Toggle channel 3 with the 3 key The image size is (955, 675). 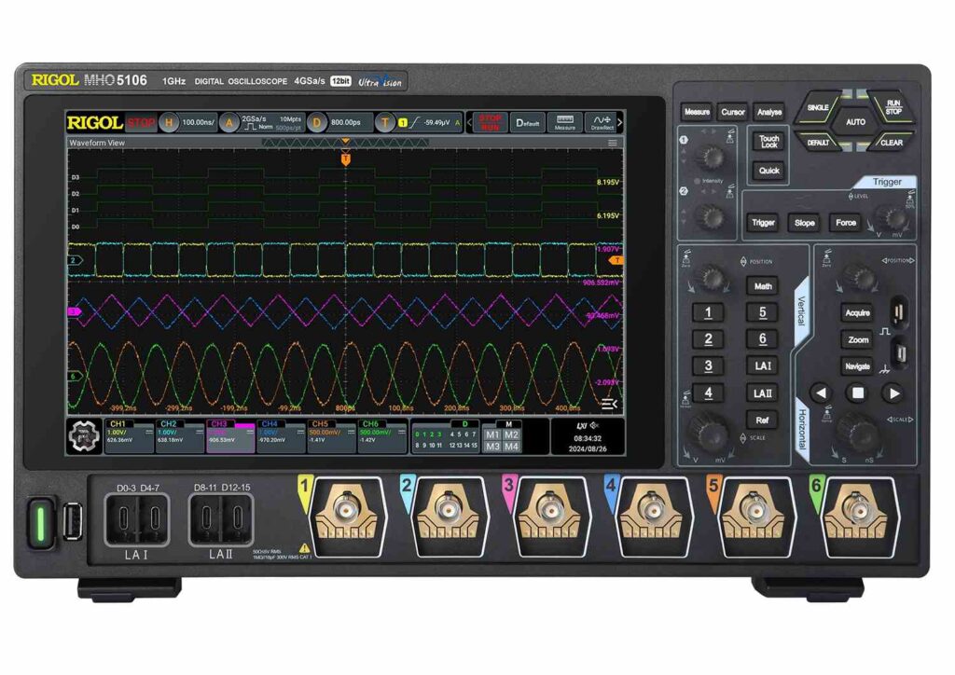708,366
